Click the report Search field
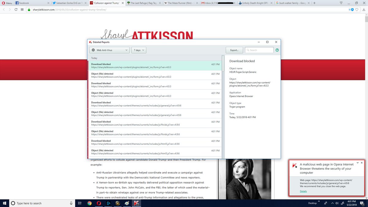 click(x=259, y=50)
